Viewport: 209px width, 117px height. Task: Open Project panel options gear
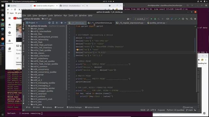click(x=62, y=23)
